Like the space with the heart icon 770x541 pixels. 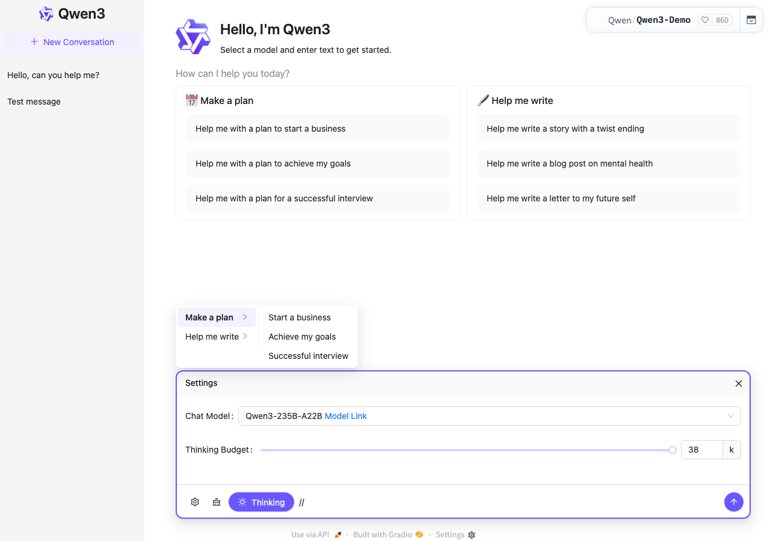(x=705, y=20)
